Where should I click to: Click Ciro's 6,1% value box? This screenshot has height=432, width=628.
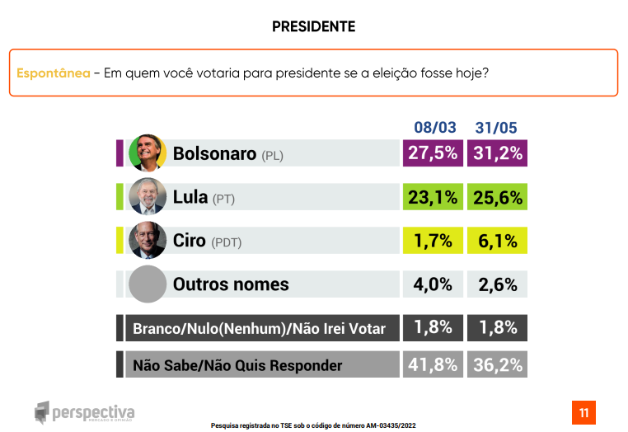click(496, 241)
